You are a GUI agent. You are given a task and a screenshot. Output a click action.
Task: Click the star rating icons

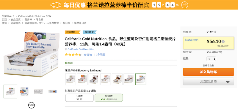73,54
